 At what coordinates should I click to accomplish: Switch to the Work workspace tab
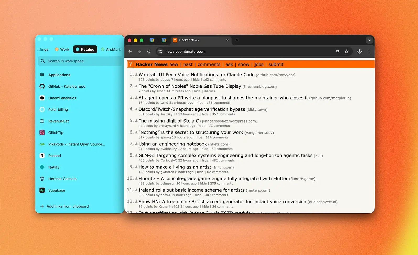point(62,49)
